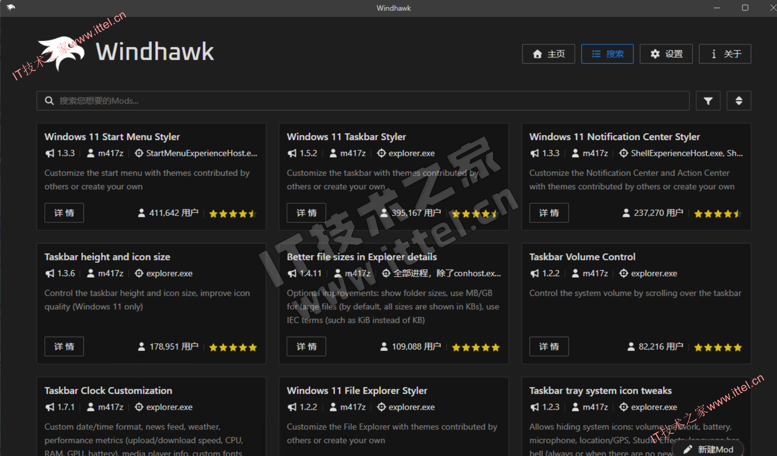Click the star rating of Taskbar Volume Control
The image size is (777, 456).
(x=717, y=348)
